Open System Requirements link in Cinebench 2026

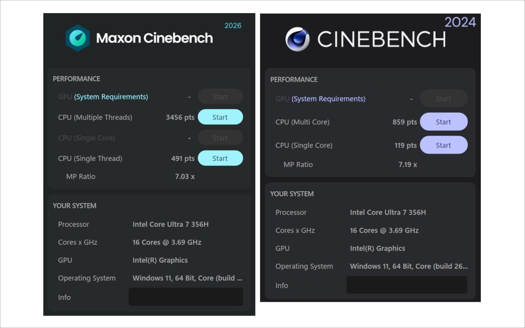(x=111, y=97)
